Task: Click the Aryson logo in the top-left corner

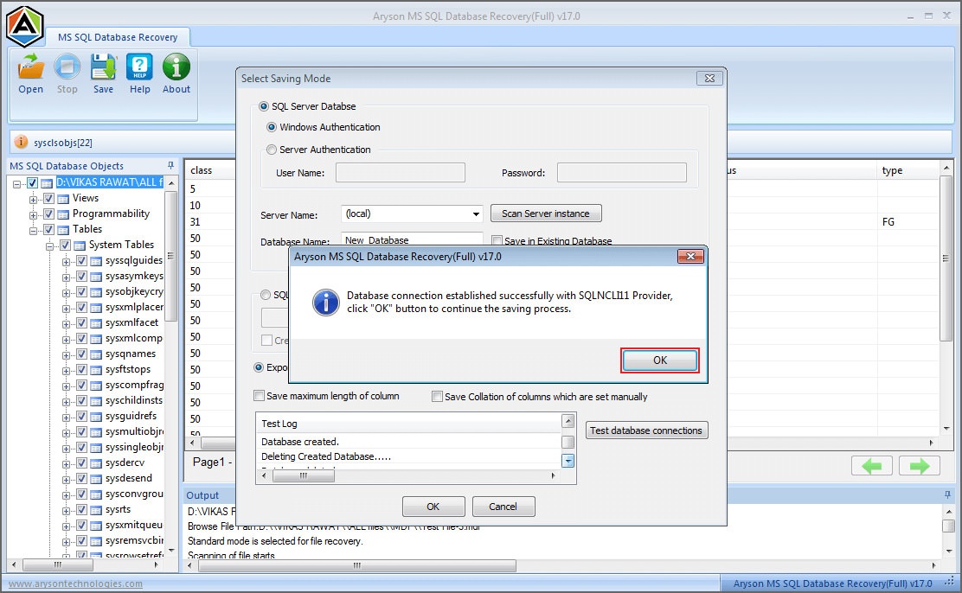Action: (x=24, y=26)
